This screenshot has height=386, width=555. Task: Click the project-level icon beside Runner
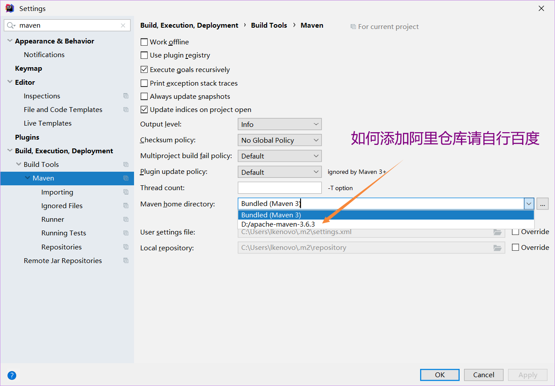(x=126, y=219)
